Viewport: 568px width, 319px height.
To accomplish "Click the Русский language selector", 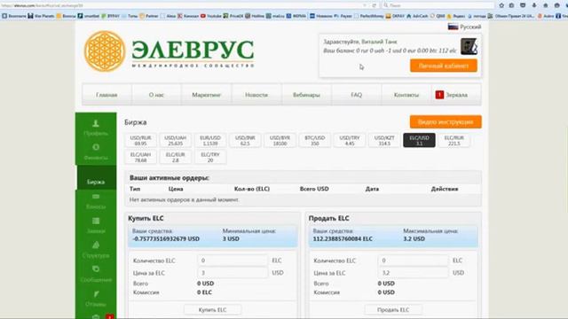I will click(x=465, y=27).
